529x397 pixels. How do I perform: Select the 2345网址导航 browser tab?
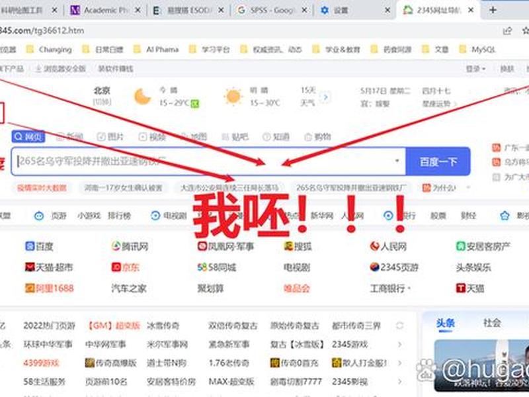coord(438,10)
